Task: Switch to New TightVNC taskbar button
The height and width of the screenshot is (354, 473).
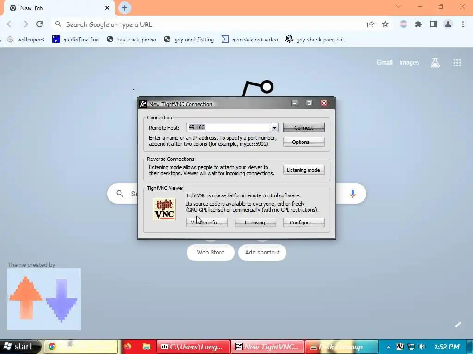Action: tap(268, 347)
